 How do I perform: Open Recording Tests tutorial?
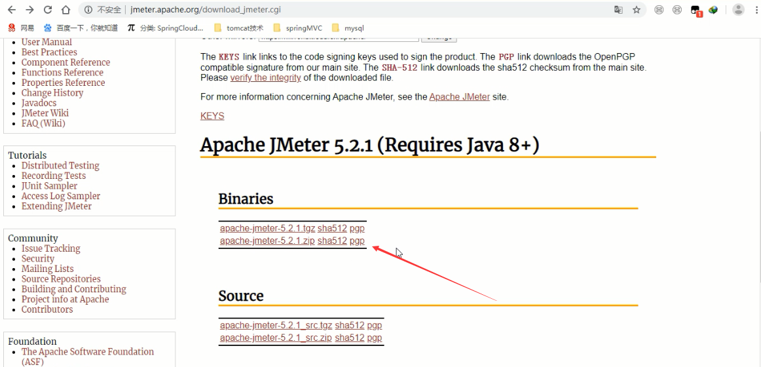(x=54, y=176)
